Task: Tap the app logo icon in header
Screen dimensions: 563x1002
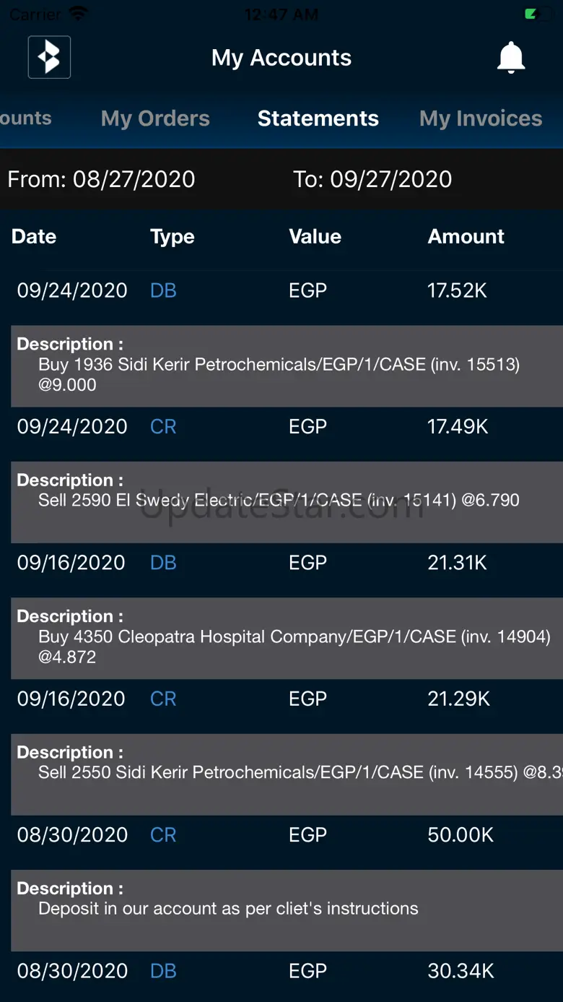Action: point(49,57)
